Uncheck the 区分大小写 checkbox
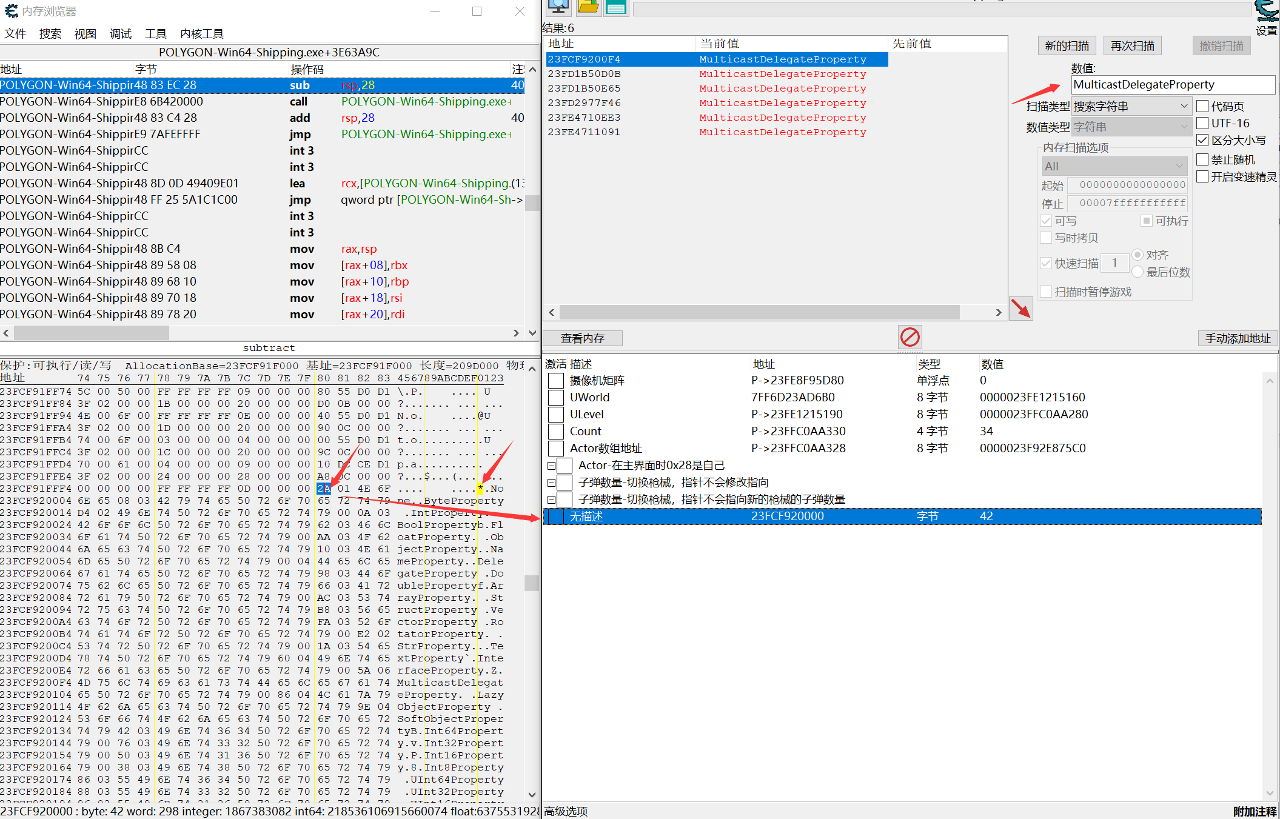 point(1202,141)
